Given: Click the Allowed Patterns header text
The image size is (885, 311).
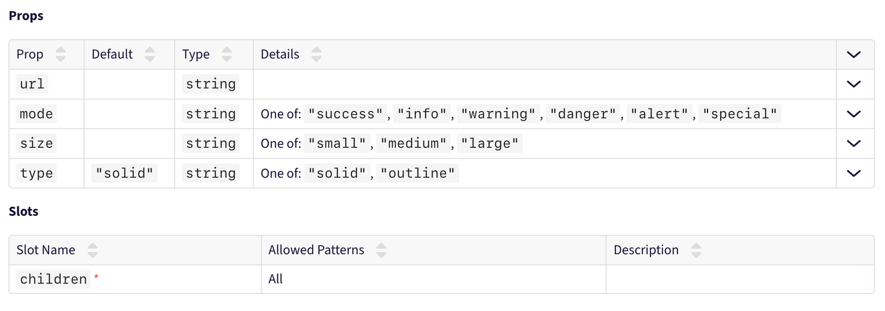Looking at the screenshot, I should point(316,250).
